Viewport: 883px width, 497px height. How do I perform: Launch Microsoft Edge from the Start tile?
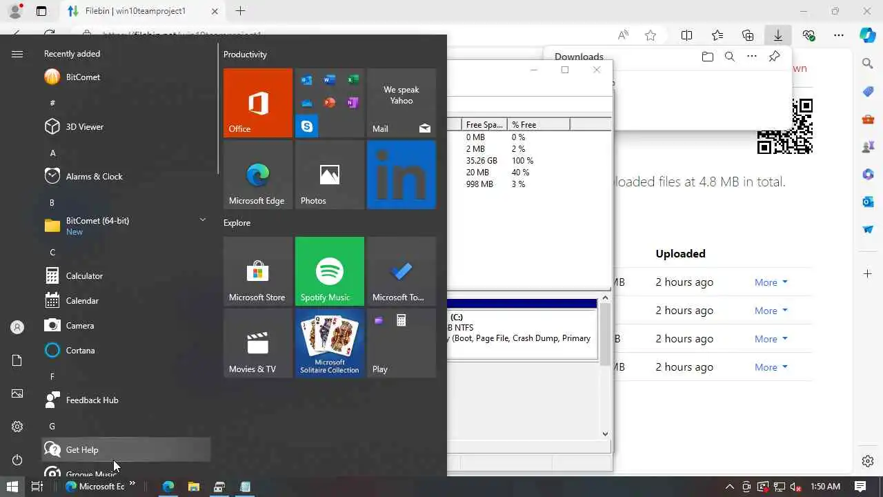click(258, 175)
